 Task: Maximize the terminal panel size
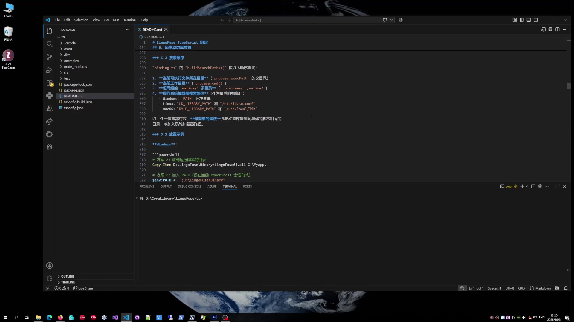tap(557, 186)
